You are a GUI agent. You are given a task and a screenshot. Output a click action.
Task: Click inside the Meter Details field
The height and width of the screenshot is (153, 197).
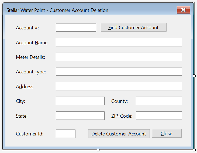(x=119, y=57)
